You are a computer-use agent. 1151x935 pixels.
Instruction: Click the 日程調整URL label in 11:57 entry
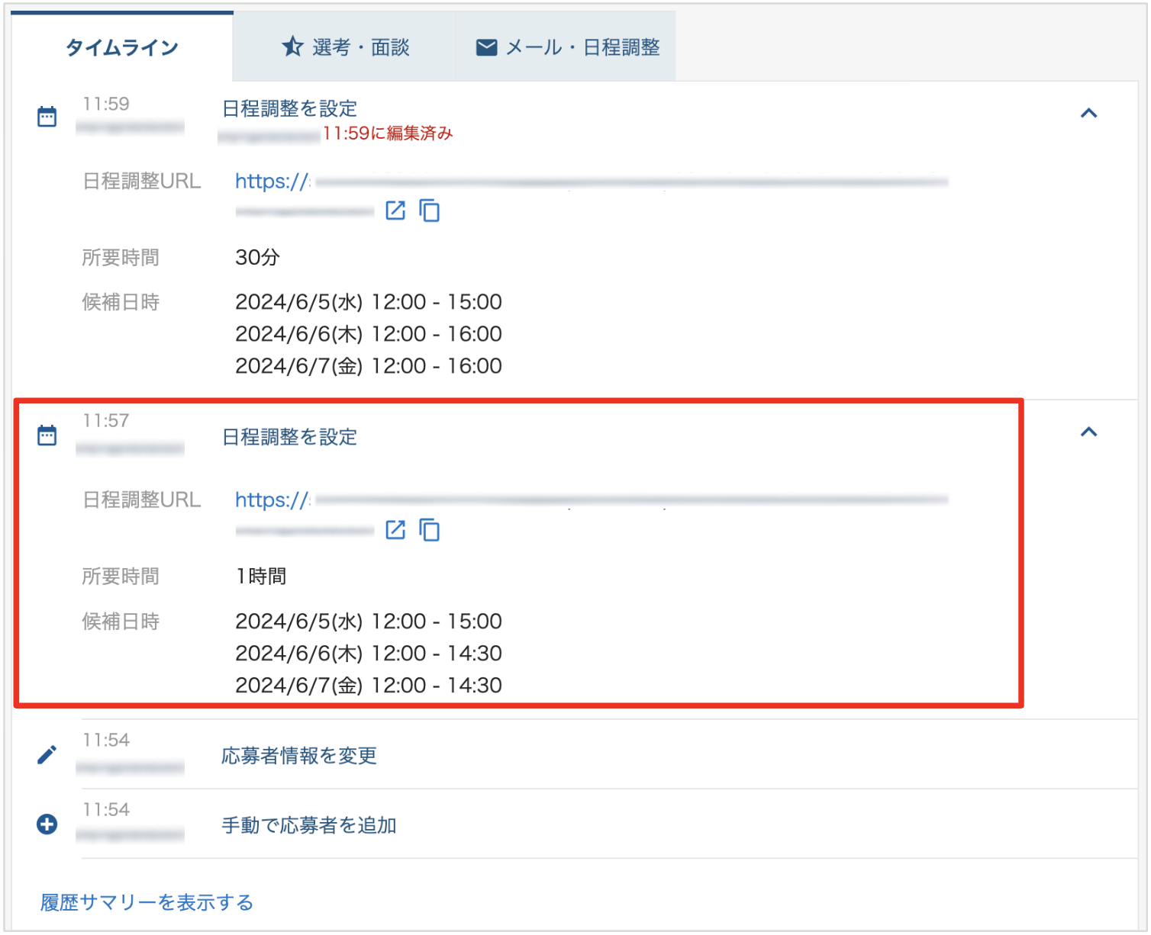142,500
